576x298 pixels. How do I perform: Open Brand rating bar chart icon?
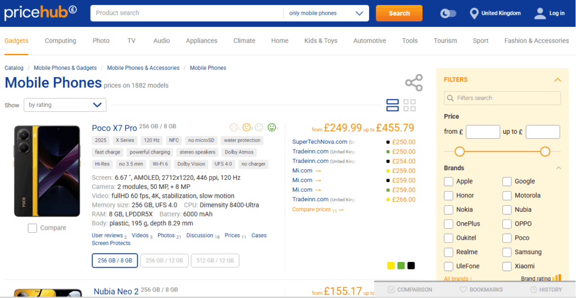pyautogui.click(x=557, y=278)
